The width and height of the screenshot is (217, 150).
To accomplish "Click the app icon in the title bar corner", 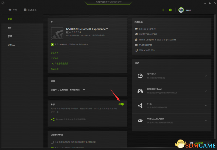I will [3, 3].
